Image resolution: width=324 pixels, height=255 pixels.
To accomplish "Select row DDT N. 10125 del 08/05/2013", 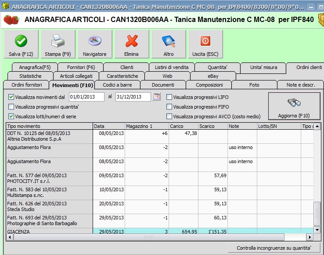I will coord(160,137).
